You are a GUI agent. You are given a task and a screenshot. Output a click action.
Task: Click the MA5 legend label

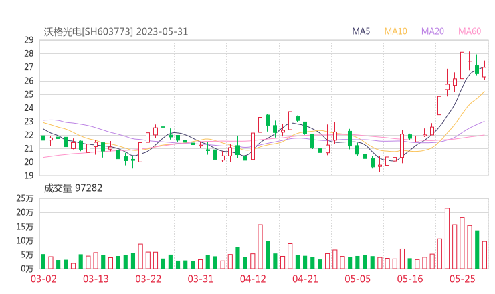point(361,31)
